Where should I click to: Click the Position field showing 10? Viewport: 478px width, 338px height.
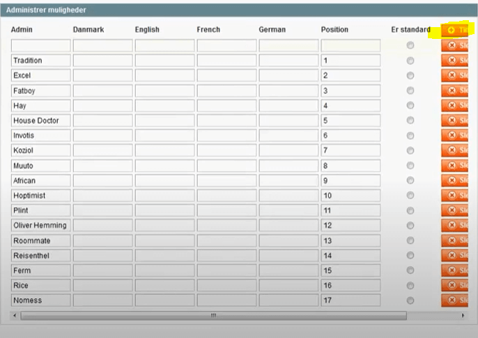tap(350, 195)
